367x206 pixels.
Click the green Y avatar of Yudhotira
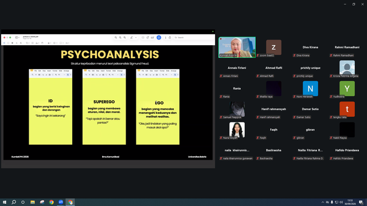click(x=347, y=89)
